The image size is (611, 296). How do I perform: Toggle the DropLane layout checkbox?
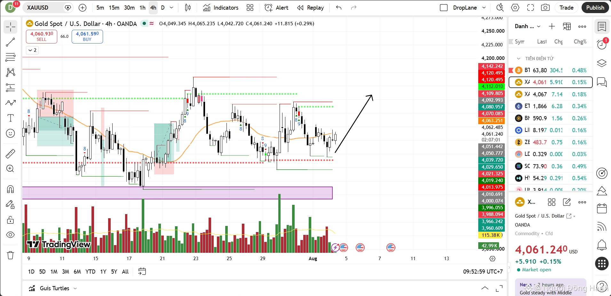click(x=444, y=8)
